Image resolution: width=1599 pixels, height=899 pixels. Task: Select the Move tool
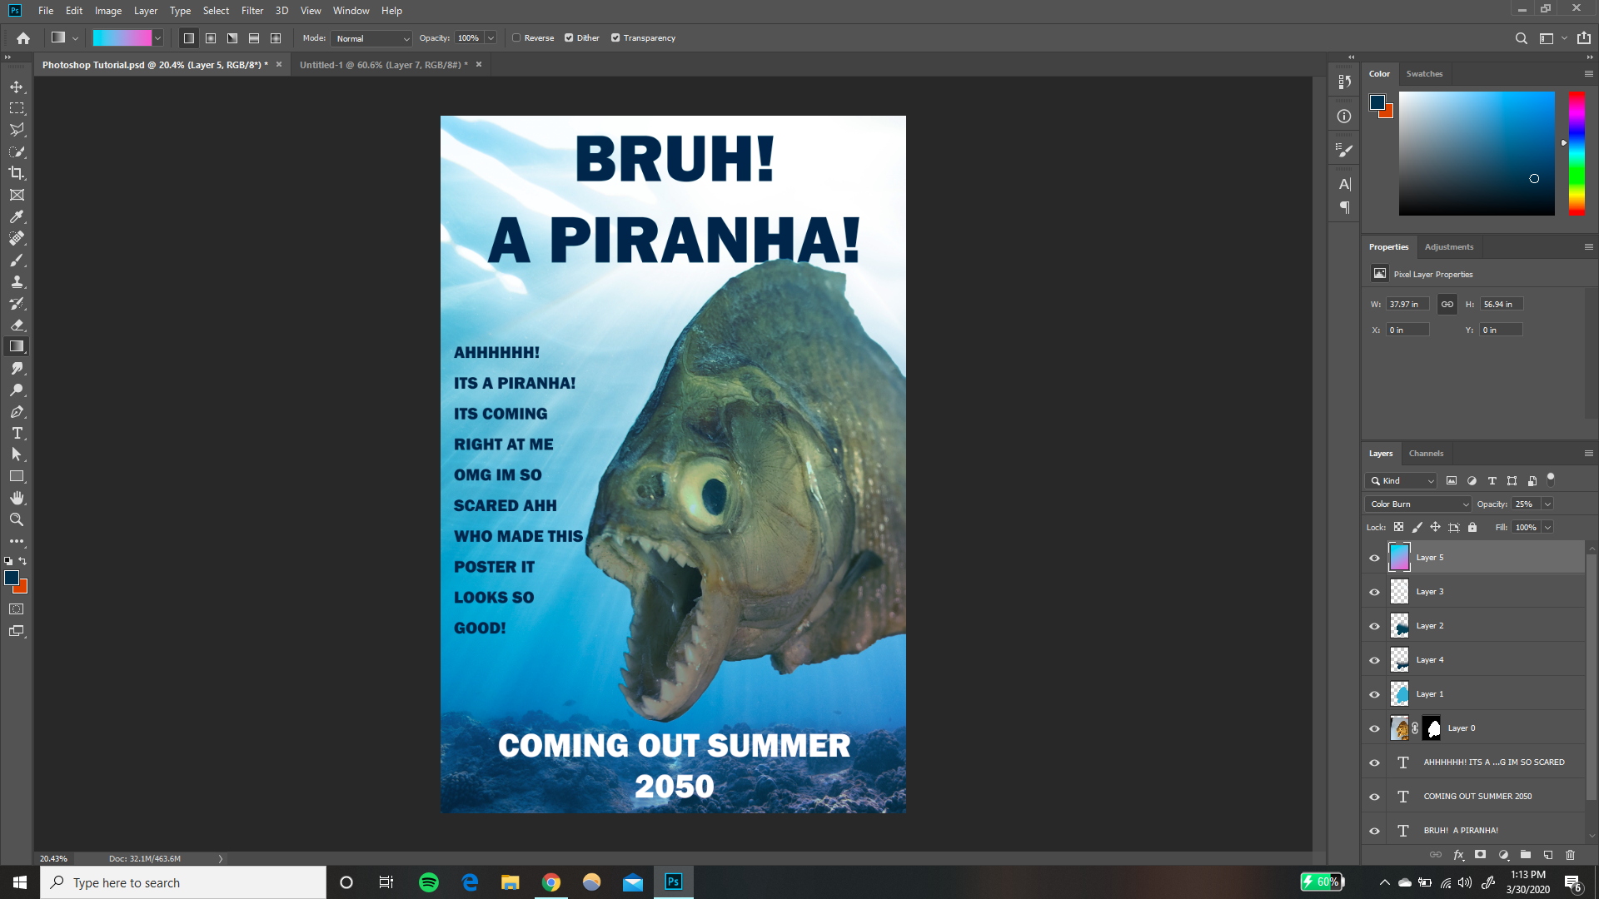pyautogui.click(x=17, y=86)
